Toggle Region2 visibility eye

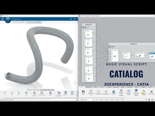[112, 47]
